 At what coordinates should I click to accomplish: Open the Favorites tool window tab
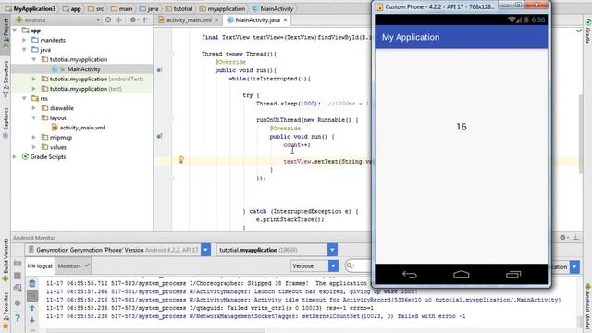[x=6, y=311]
